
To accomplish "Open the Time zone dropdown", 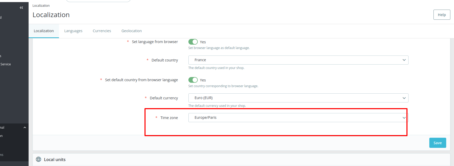I will coord(298,117).
